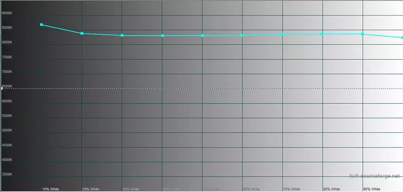This screenshot has height=192, width=403.
Task: Select the 80% White data point marker
Action: pyautogui.click(x=322, y=34)
